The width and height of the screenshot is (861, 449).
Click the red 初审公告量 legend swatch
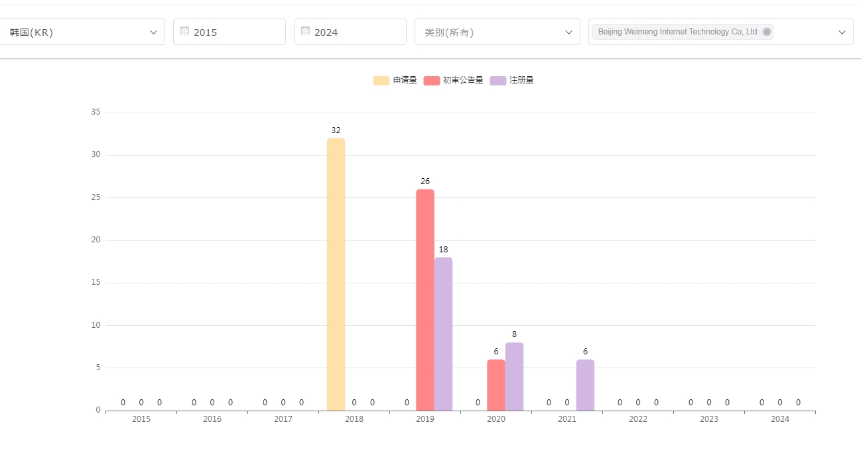[432, 80]
